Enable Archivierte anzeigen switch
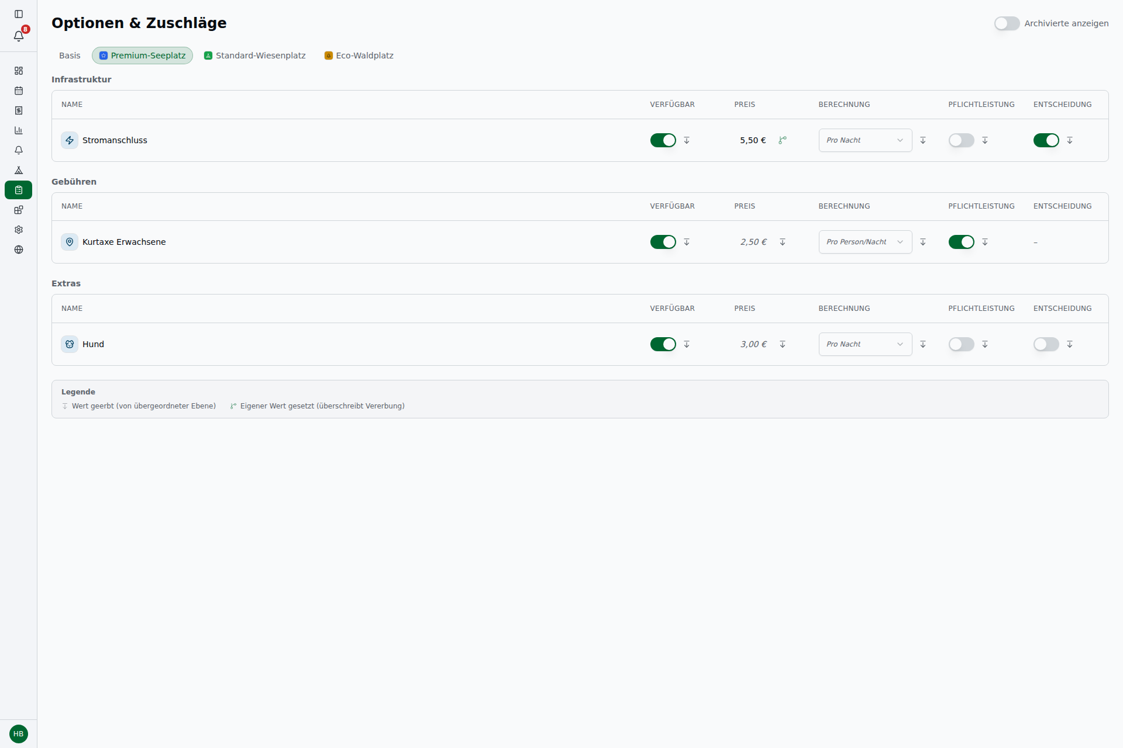Screen dimensions: 1123x748 click(1007, 23)
